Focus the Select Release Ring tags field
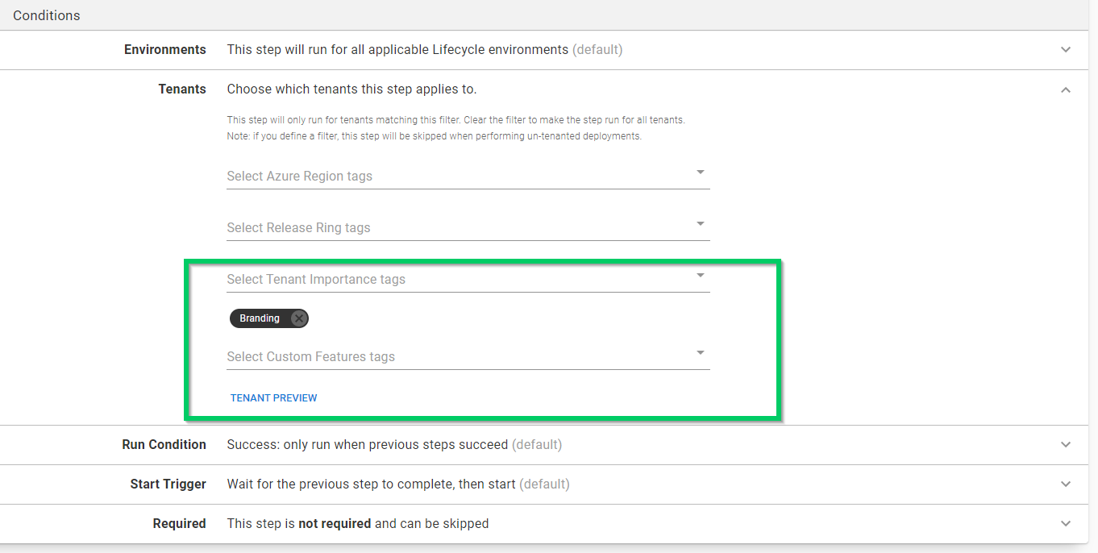This screenshot has height=553, width=1098. click(x=451, y=228)
